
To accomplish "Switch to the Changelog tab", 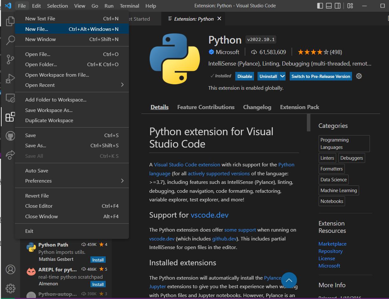I will pyautogui.click(x=257, y=107).
